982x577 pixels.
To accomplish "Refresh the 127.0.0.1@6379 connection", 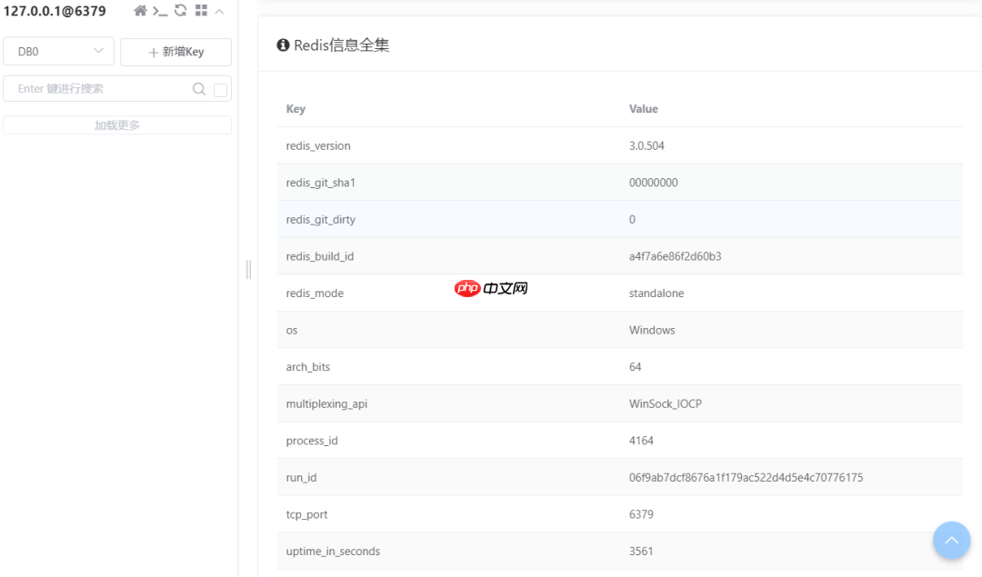I will [x=181, y=10].
